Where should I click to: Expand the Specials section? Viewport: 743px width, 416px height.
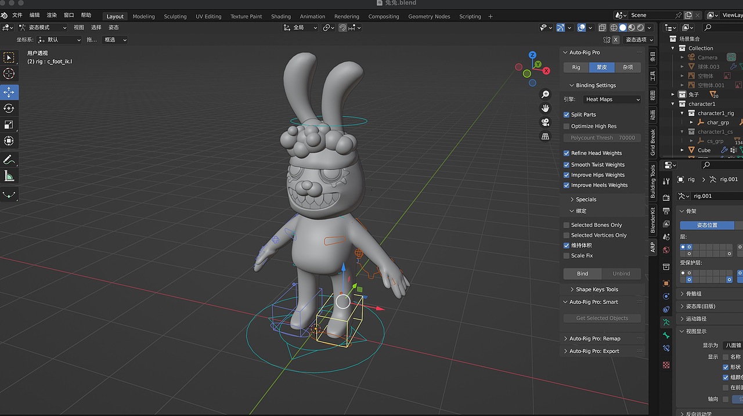pos(583,200)
